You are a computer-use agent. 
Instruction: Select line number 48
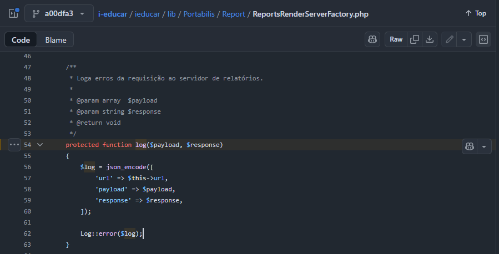click(x=27, y=78)
